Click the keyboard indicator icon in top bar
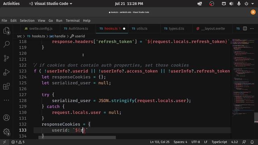 224,4
